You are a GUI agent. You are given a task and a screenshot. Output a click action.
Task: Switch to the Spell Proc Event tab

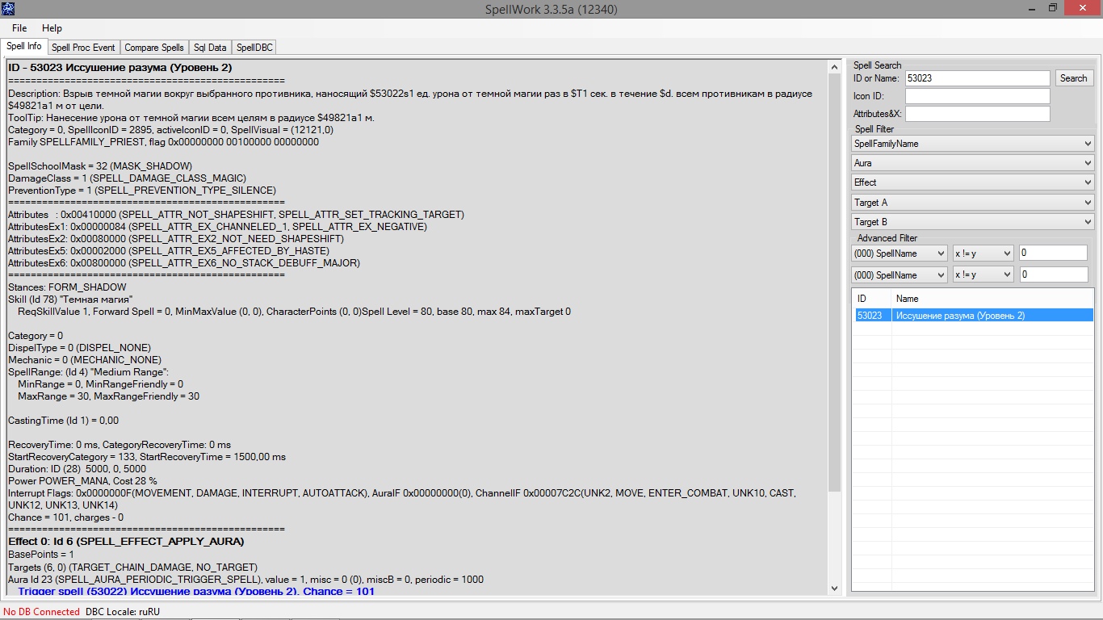click(x=83, y=48)
